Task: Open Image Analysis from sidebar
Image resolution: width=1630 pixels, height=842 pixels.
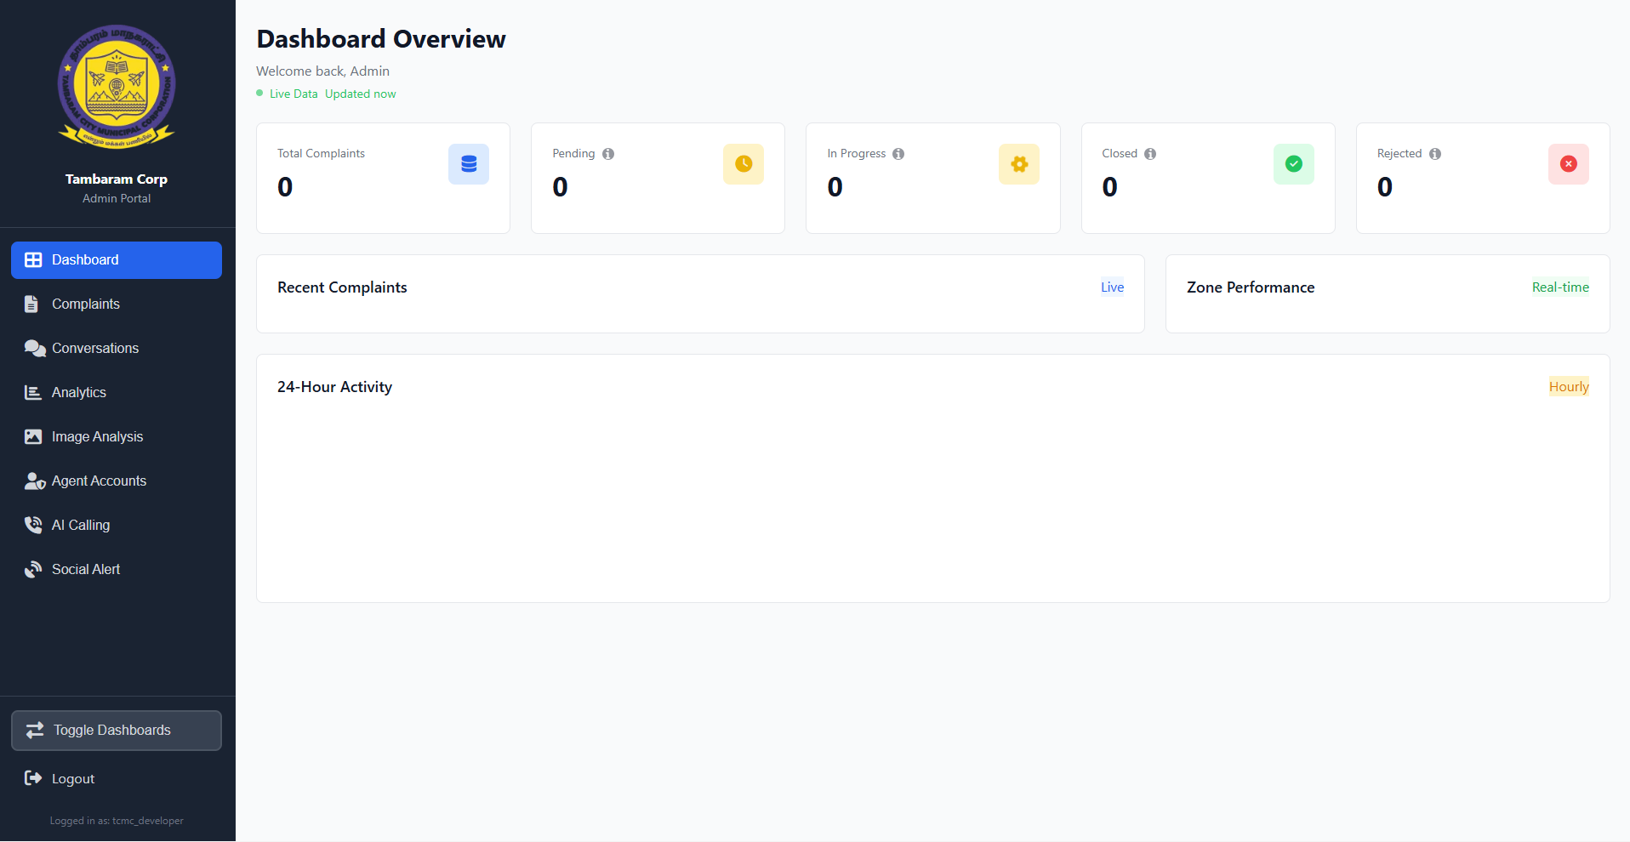Action: 117,437
